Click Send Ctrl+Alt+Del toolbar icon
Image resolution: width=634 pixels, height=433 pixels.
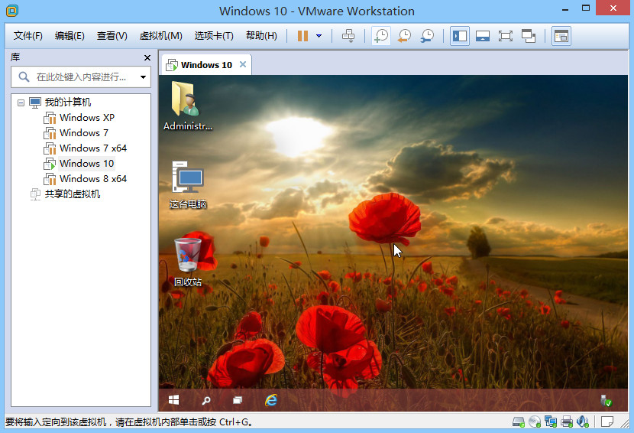[348, 36]
